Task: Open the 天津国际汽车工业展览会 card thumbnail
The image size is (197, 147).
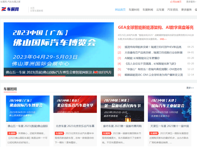Action: [170, 108]
